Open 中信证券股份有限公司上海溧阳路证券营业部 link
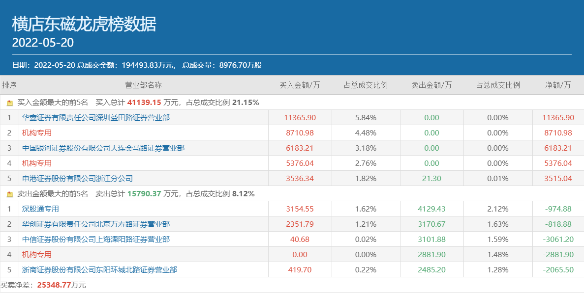Screen dimensions: 584x293 pos(96,240)
